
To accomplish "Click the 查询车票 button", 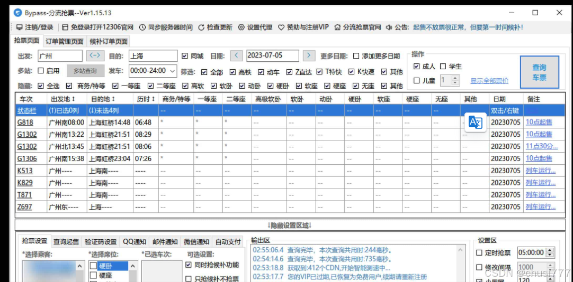I will click(540, 72).
